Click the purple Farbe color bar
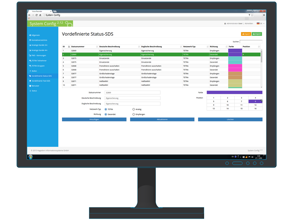 [x=234, y=93]
